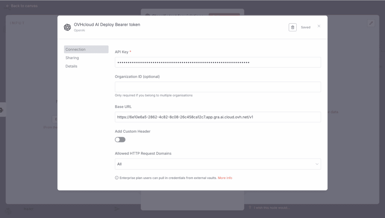Click the API Key field
Screen dimensions: 385x218
point(218,62)
